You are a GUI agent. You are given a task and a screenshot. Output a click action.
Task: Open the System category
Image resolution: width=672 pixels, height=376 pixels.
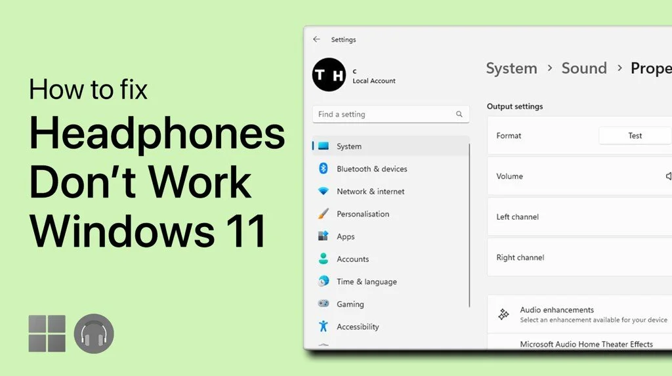coord(390,146)
